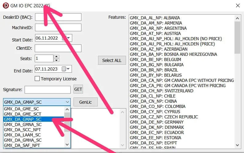Click the output text area scroll up arrow

123,112
